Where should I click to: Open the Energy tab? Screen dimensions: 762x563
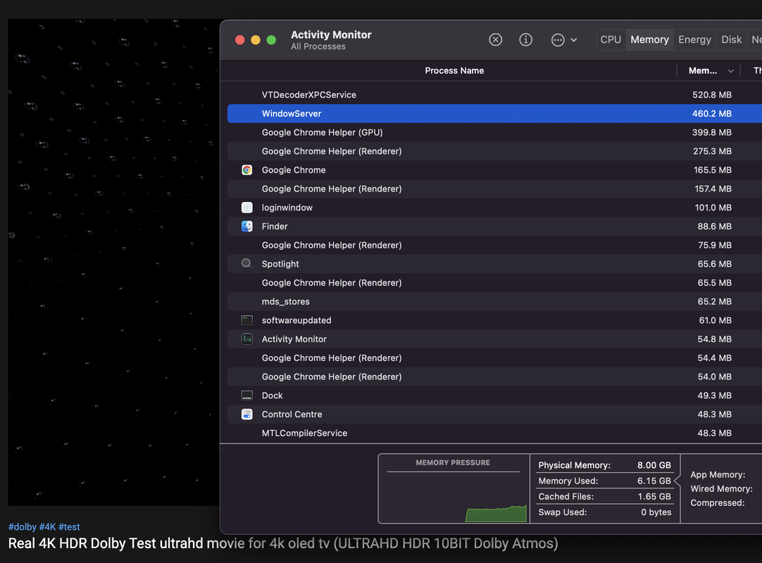click(694, 40)
